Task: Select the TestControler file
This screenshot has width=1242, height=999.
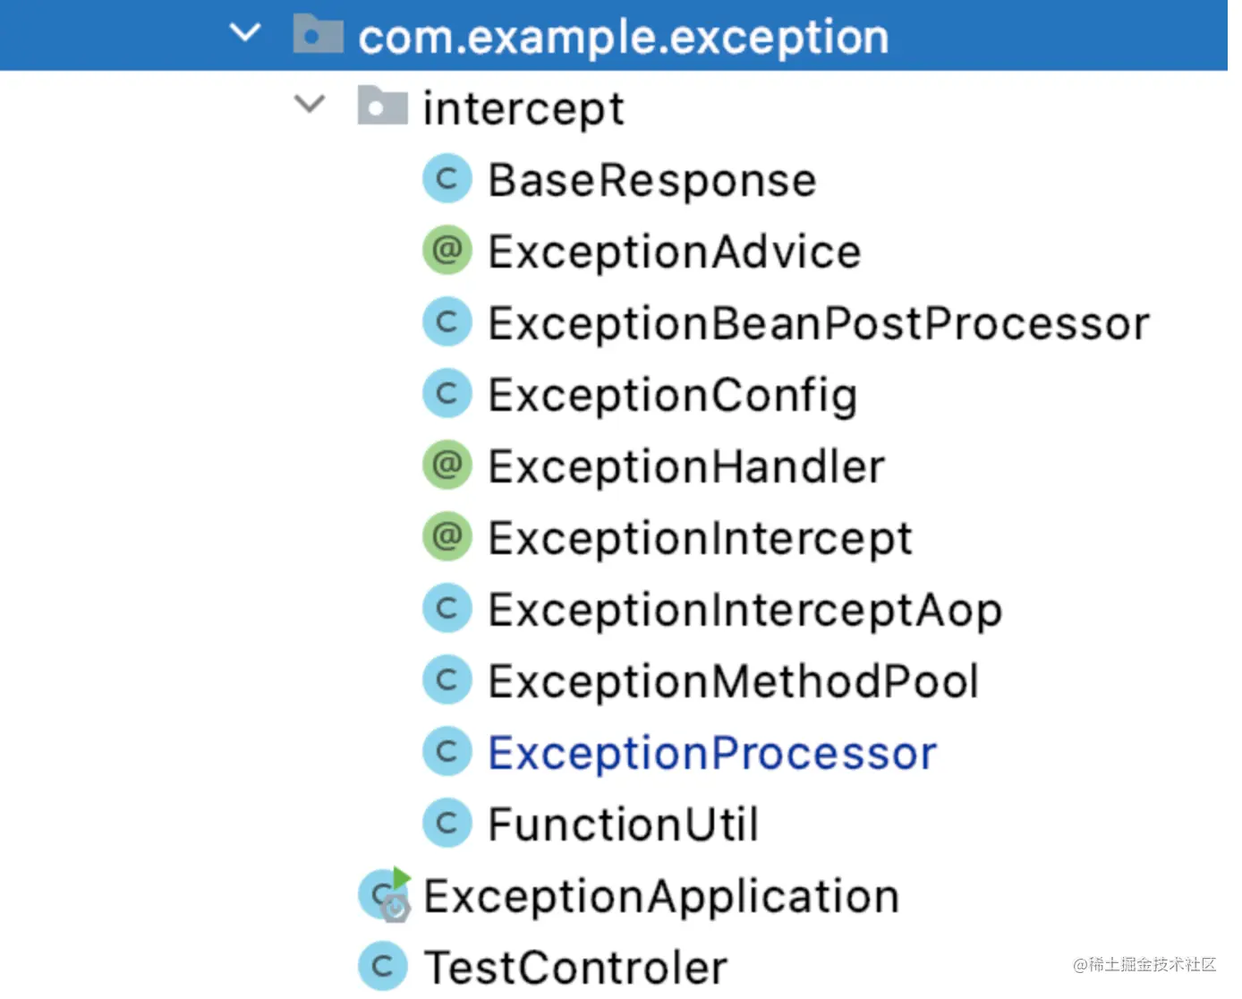Action: point(575,968)
